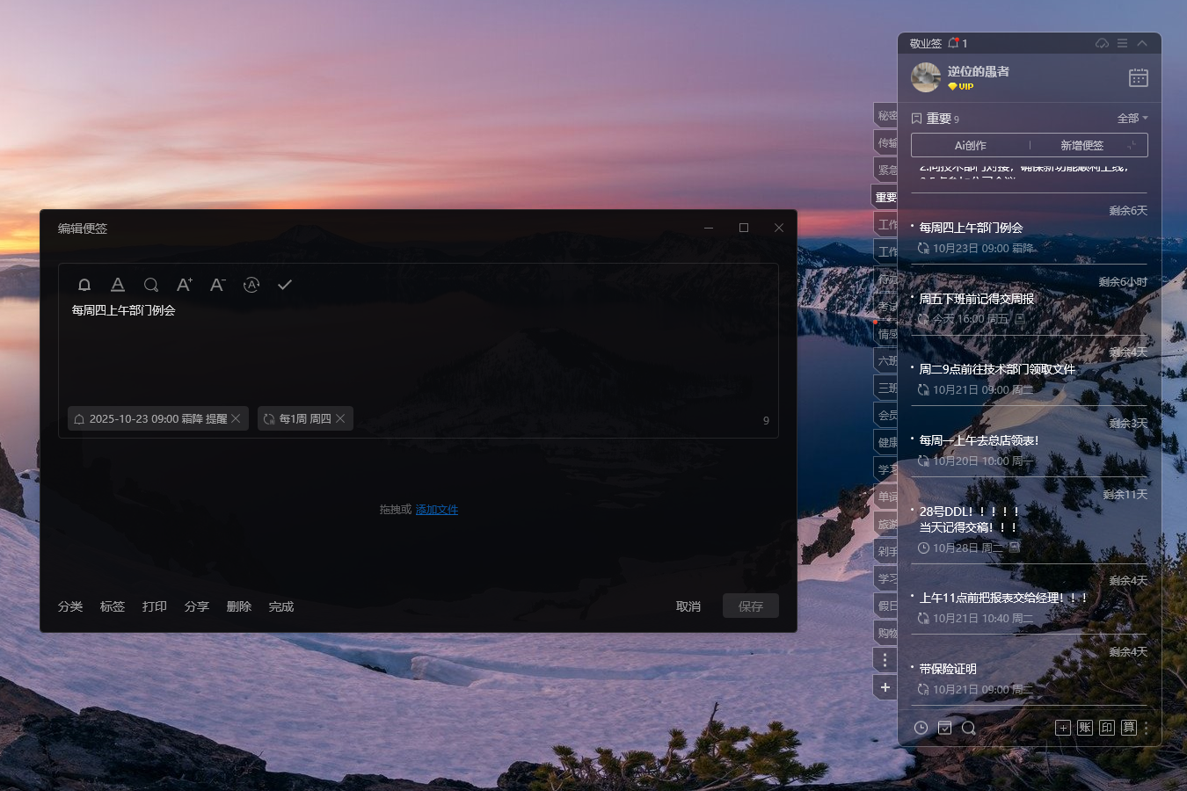1187x791 pixels.
Task: Click the reminder bell icon in editor toolbar
Action: 84,285
